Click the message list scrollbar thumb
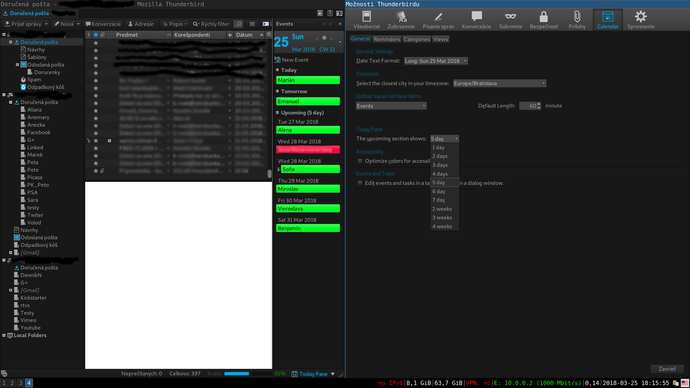 pos(269,174)
